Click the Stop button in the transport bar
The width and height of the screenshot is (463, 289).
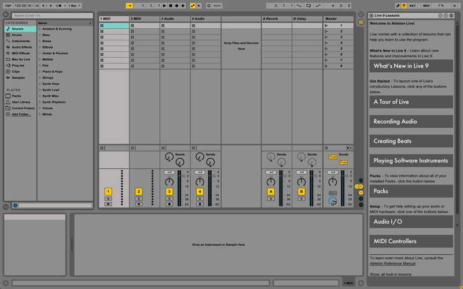[171, 6]
